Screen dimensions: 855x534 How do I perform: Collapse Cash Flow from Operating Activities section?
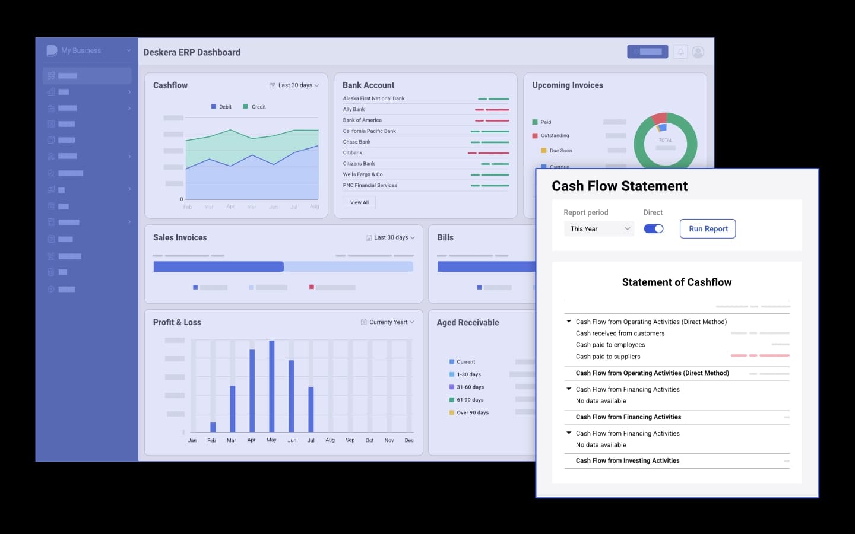[569, 322]
